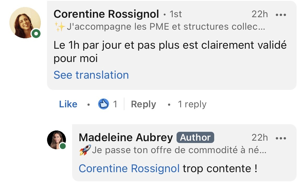The height and width of the screenshot is (187, 306).
Task: Like Corentine Rossignol's comment
Action: click(x=68, y=104)
